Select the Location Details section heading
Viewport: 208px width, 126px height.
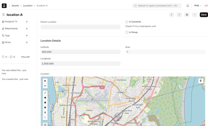51,41
